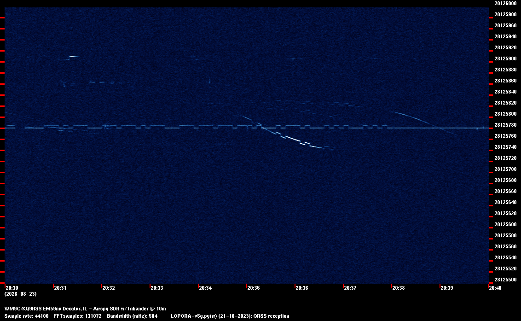521x321 pixels.
Task: Click the short bright dash near 28125900 at 20:31
Action: tap(74, 57)
